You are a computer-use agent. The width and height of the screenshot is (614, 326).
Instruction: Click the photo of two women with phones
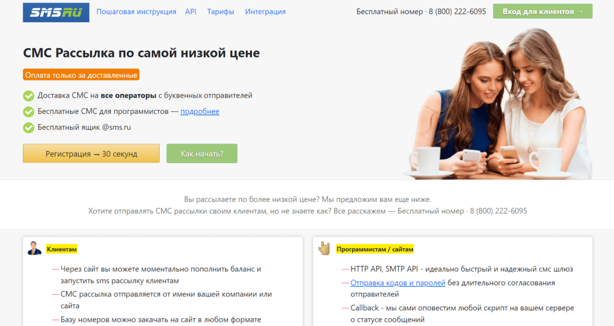(x=497, y=104)
